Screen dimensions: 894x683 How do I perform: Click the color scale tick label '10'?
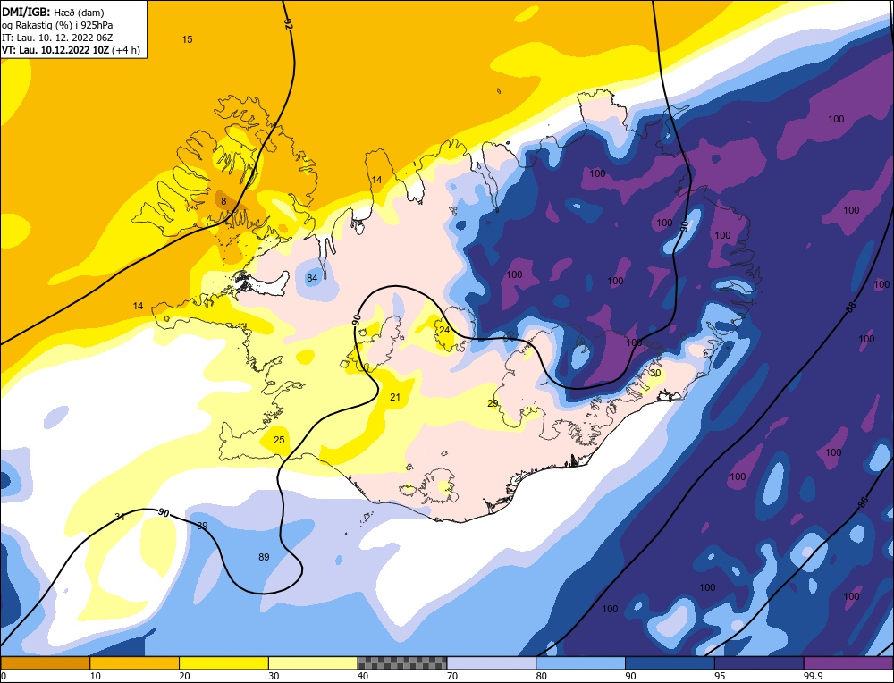click(94, 676)
